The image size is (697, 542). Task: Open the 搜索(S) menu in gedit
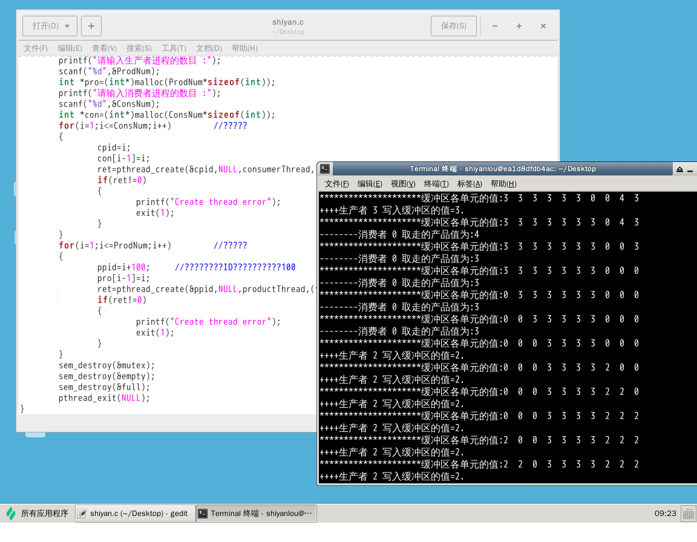pyautogui.click(x=139, y=48)
